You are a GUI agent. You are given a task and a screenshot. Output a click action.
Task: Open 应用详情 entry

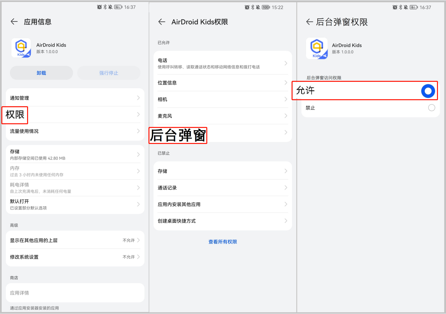pyautogui.click(x=75, y=293)
